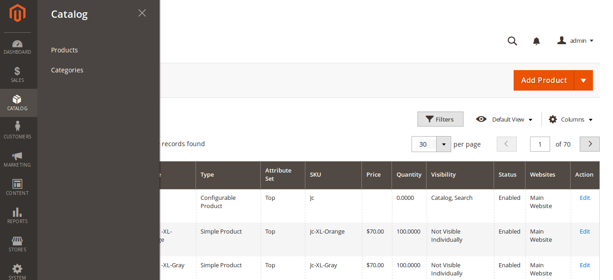Click the page number input field
Image resolution: width=613 pixels, height=280 pixels.
pyautogui.click(x=540, y=144)
